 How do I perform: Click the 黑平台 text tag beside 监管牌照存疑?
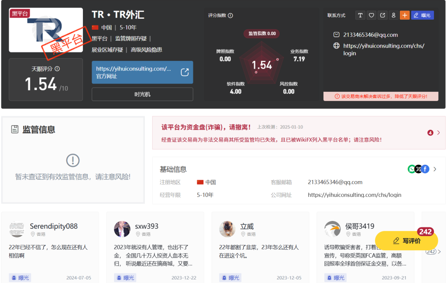(100, 38)
